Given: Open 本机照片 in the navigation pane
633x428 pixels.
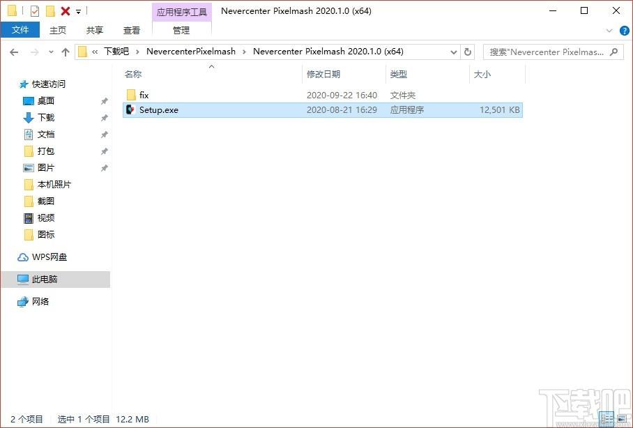Looking at the screenshot, I should pyautogui.click(x=54, y=185).
